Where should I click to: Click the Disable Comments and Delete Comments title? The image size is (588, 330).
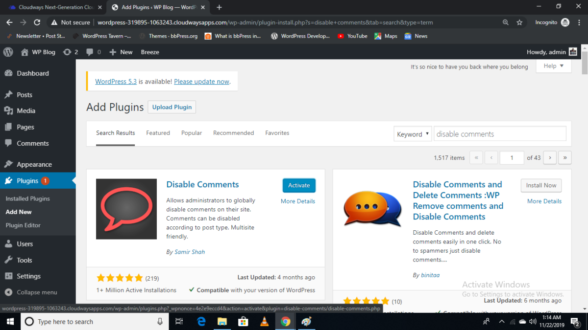click(x=458, y=200)
